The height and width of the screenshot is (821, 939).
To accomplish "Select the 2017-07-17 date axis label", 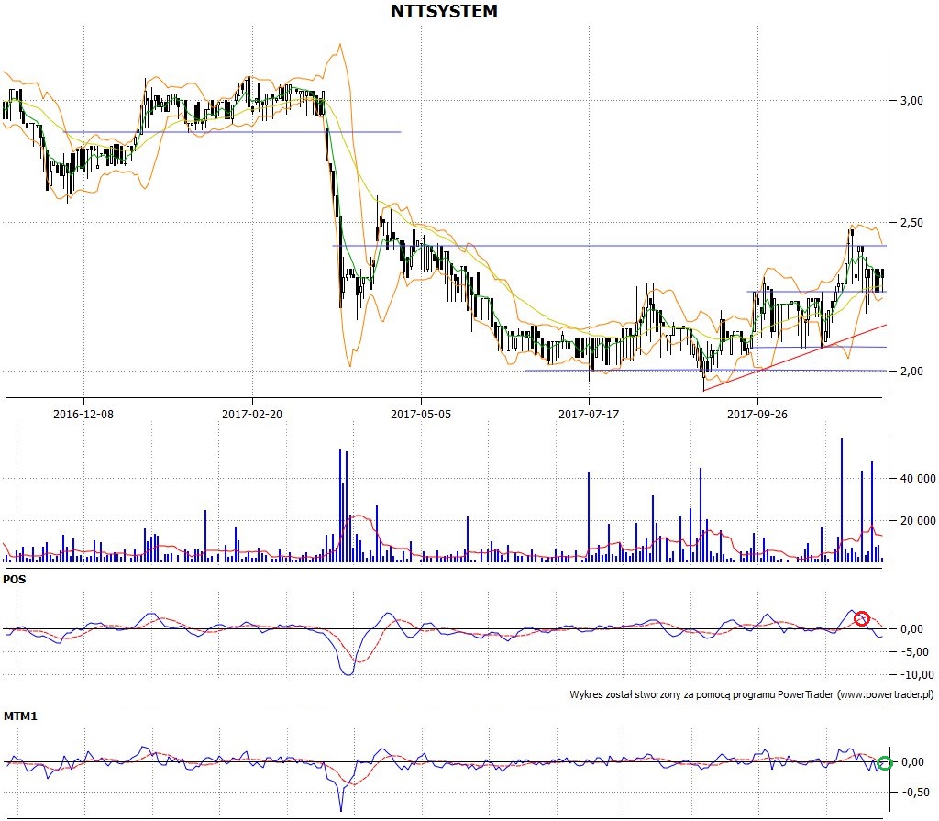I will pyautogui.click(x=589, y=414).
